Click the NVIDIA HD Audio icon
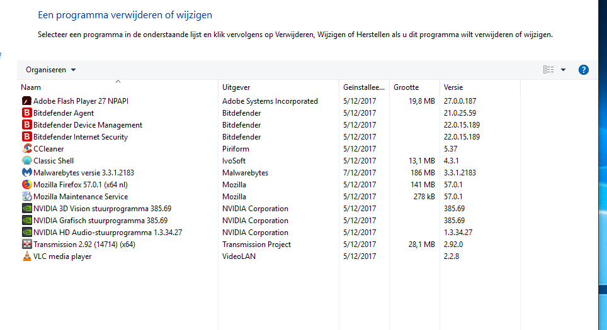The image size is (607, 330). tap(26, 233)
